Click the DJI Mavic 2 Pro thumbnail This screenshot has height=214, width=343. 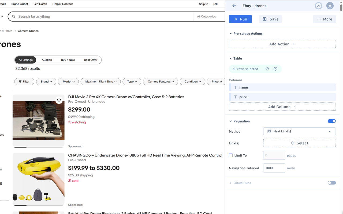[x=39, y=120]
